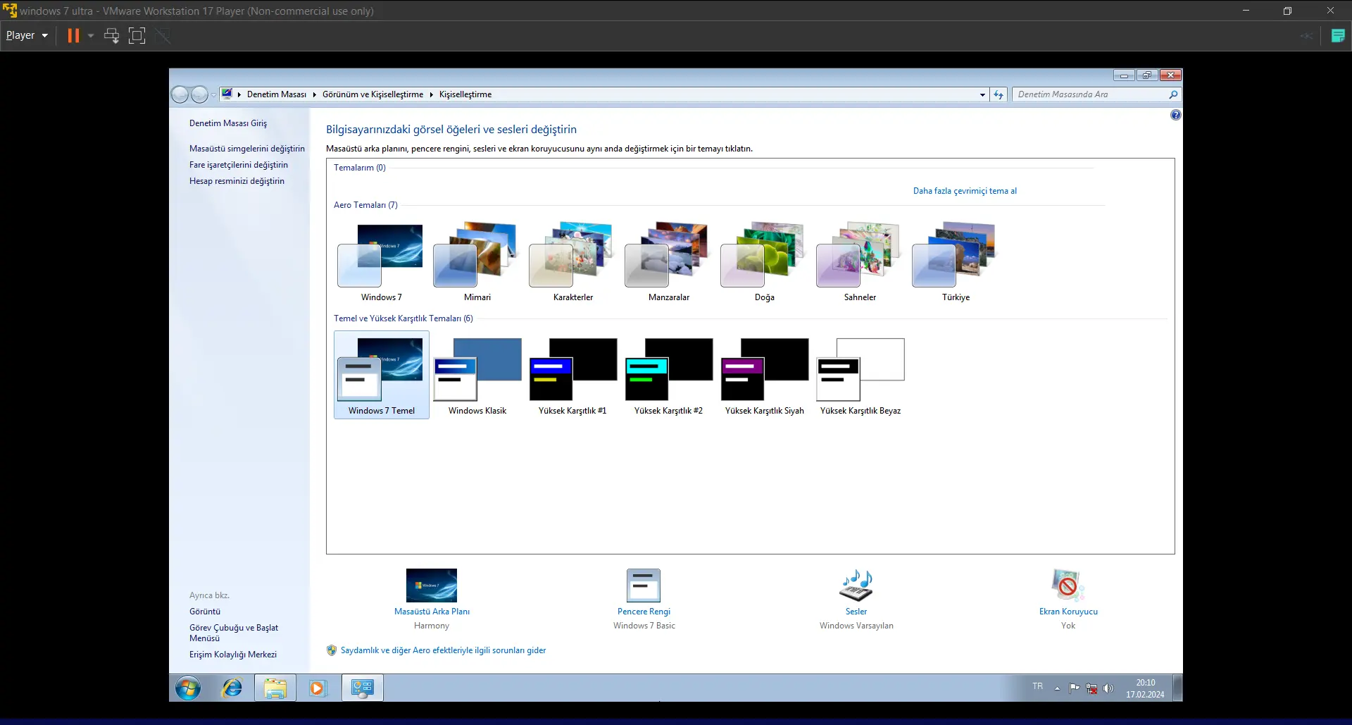This screenshot has height=725, width=1352.
Task: Open the Sesler sound scheme icon
Action: click(x=856, y=585)
